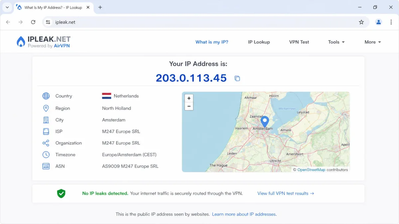Click the location pin icon beside Region

pyautogui.click(x=46, y=108)
